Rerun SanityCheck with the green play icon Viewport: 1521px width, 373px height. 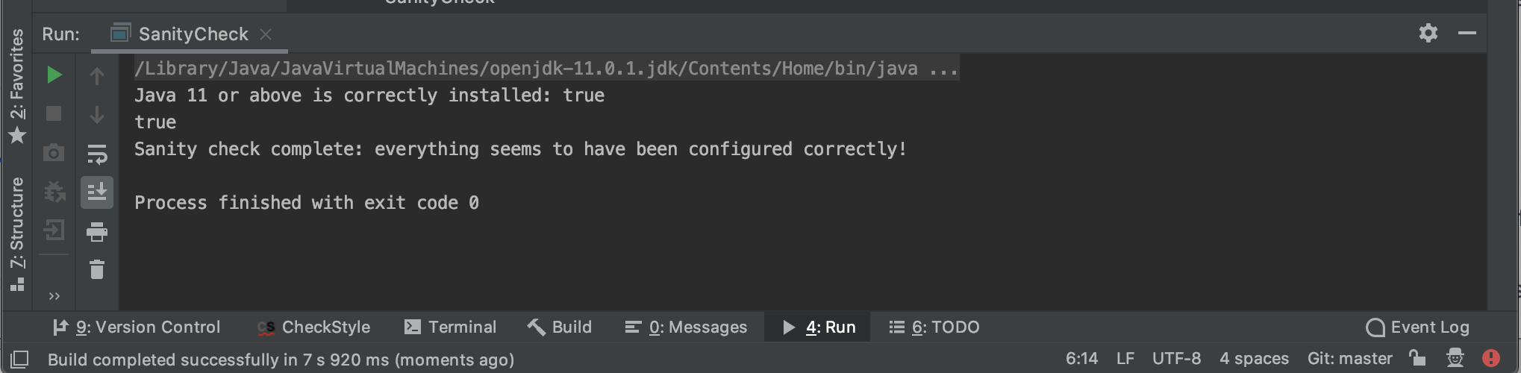point(54,75)
